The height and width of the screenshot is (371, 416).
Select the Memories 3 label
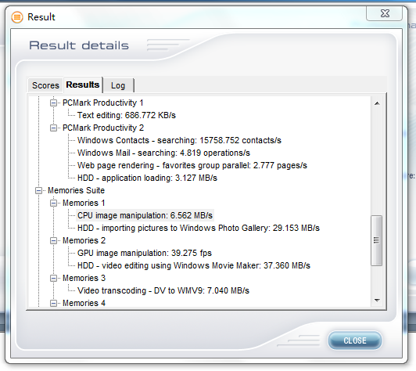pos(84,278)
